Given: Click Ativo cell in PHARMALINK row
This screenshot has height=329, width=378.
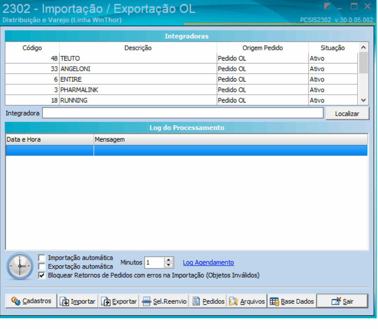Looking at the screenshot, I should pos(333,90).
